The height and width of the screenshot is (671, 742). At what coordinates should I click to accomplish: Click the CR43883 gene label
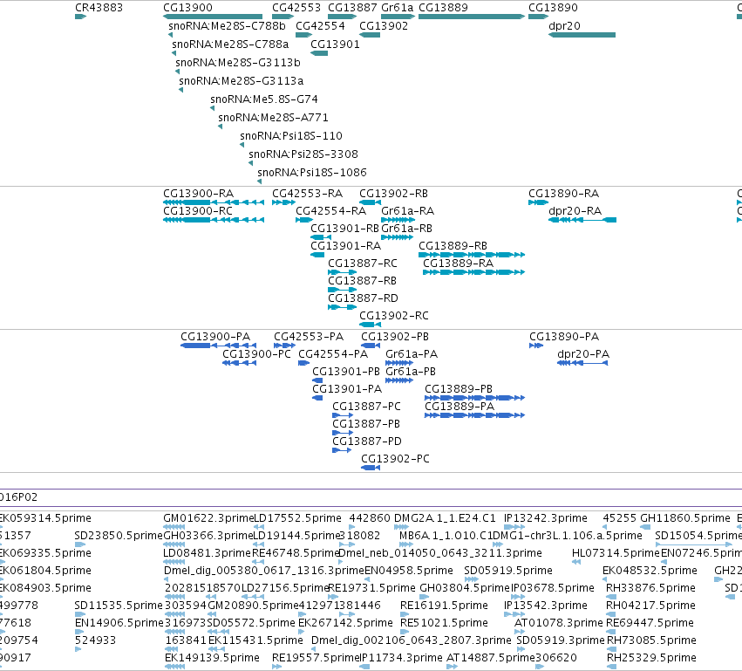tap(99, 8)
